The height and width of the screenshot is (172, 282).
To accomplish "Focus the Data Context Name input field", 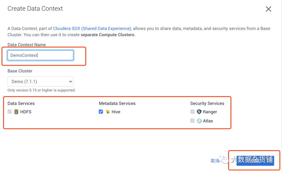I will click(x=40, y=55).
